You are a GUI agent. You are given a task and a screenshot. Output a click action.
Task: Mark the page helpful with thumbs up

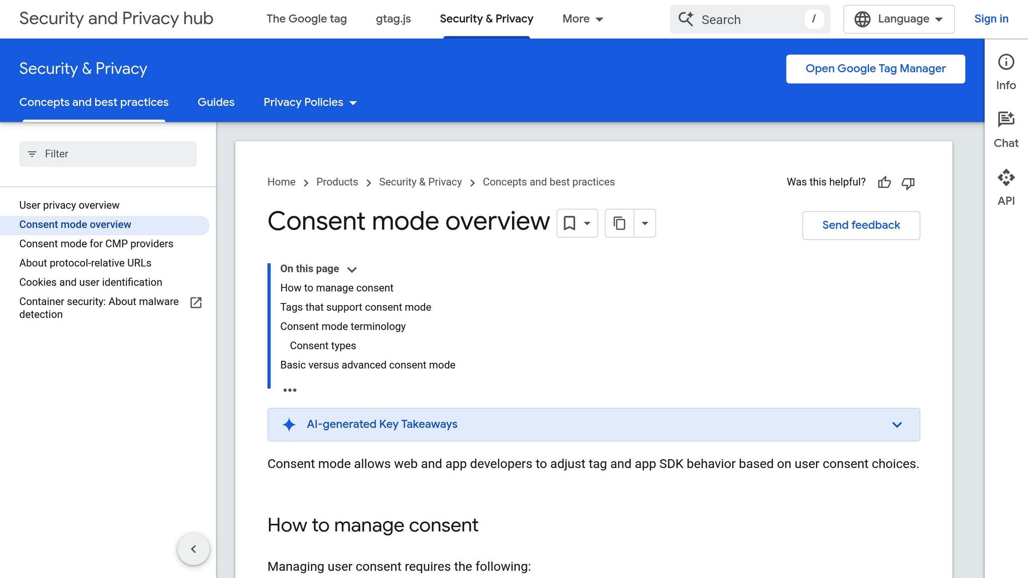coord(884,183)
